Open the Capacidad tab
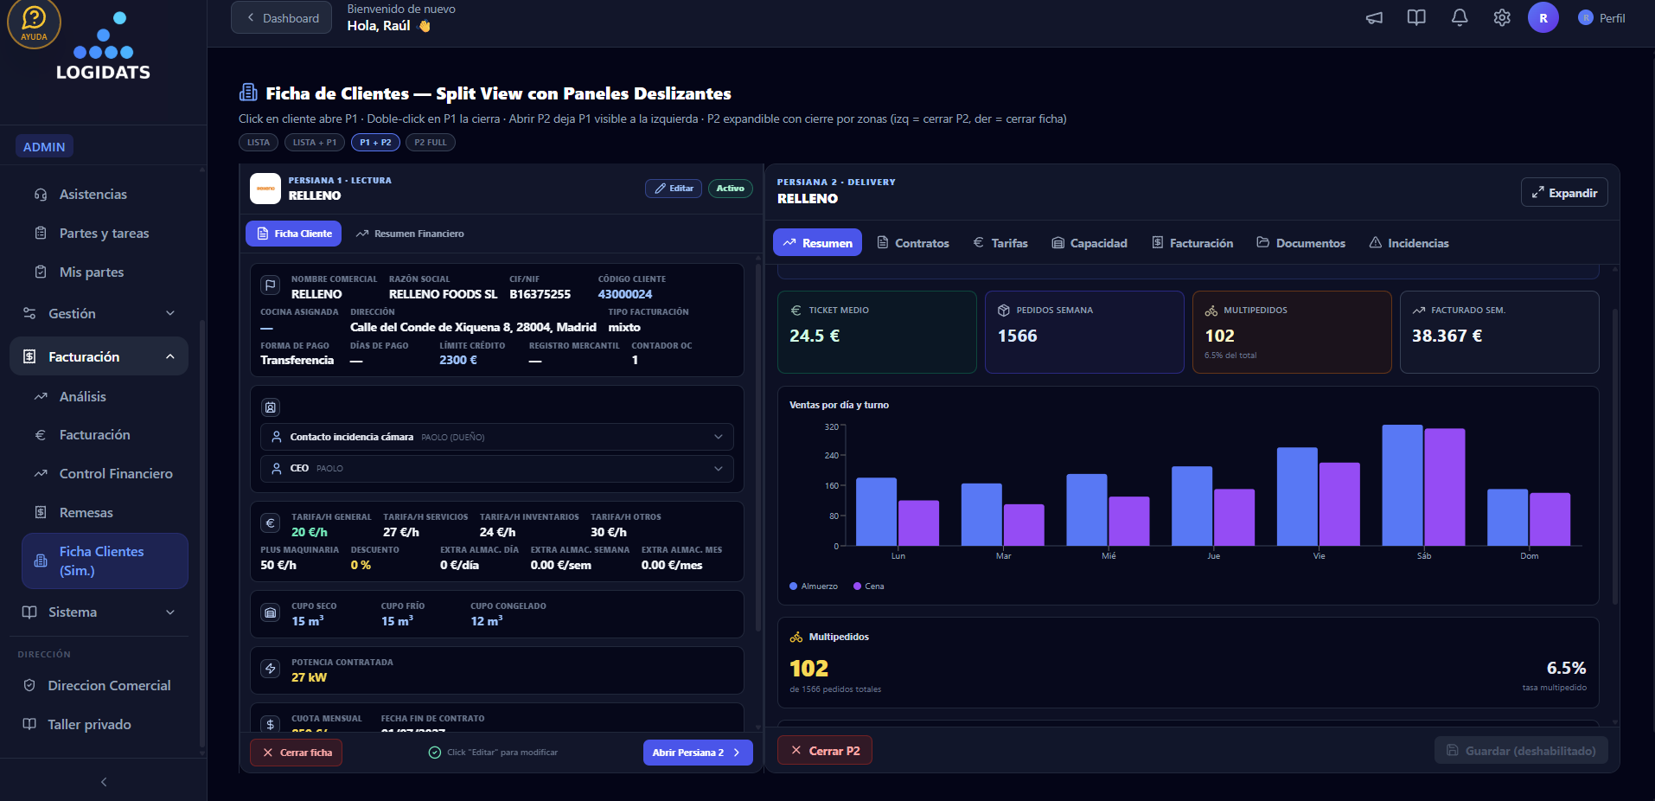This screenshot has height=801, width=1655. [x=1089, y=243]
